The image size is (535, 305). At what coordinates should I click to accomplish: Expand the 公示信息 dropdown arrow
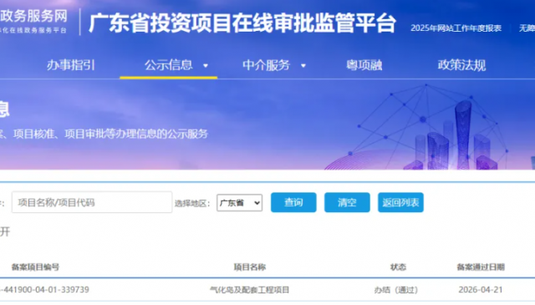click(x=206, y=65)
